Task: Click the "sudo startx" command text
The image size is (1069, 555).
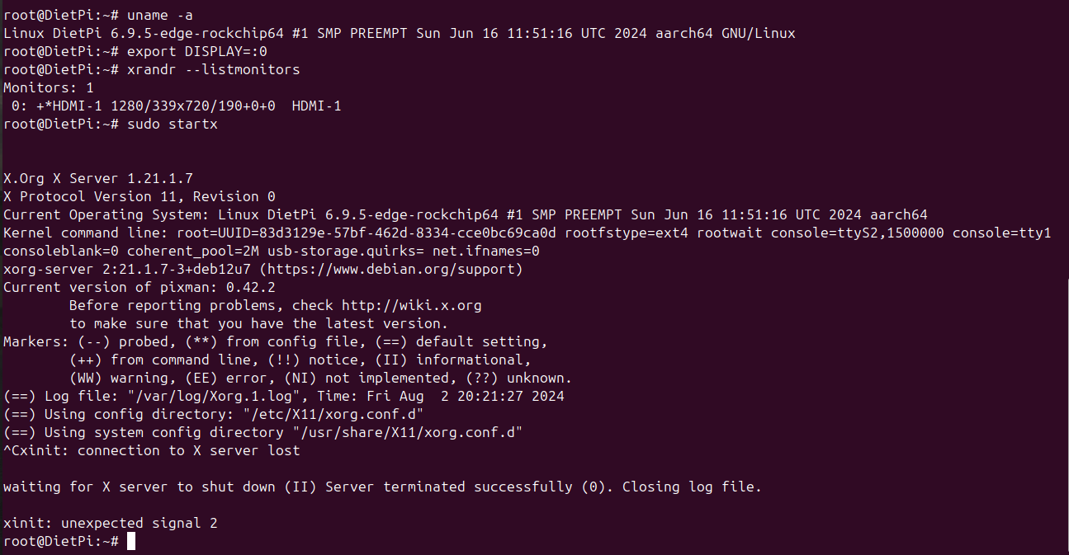Action: pyautogui.click(x=172, y=124)
